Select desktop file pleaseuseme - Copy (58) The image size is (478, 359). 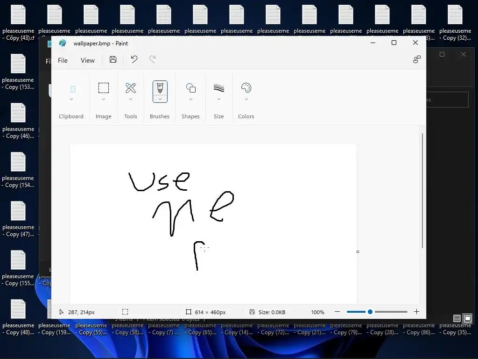[127, 329]
